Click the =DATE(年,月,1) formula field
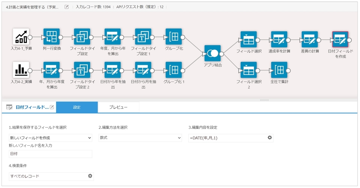 (231, 138)
